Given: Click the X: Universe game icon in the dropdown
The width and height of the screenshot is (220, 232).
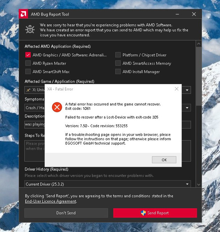Looking at the screenshot, I should (x=28, y=90).
